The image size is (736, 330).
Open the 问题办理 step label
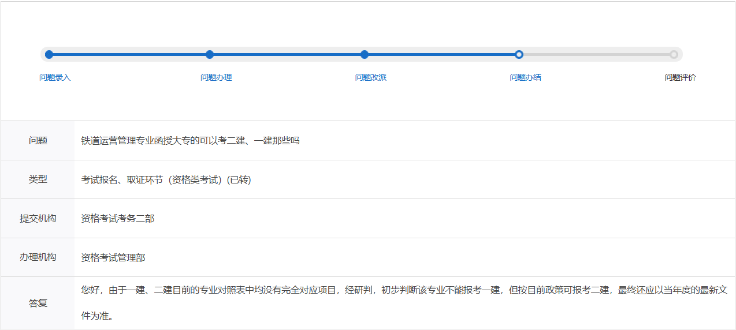coord(216,77)
